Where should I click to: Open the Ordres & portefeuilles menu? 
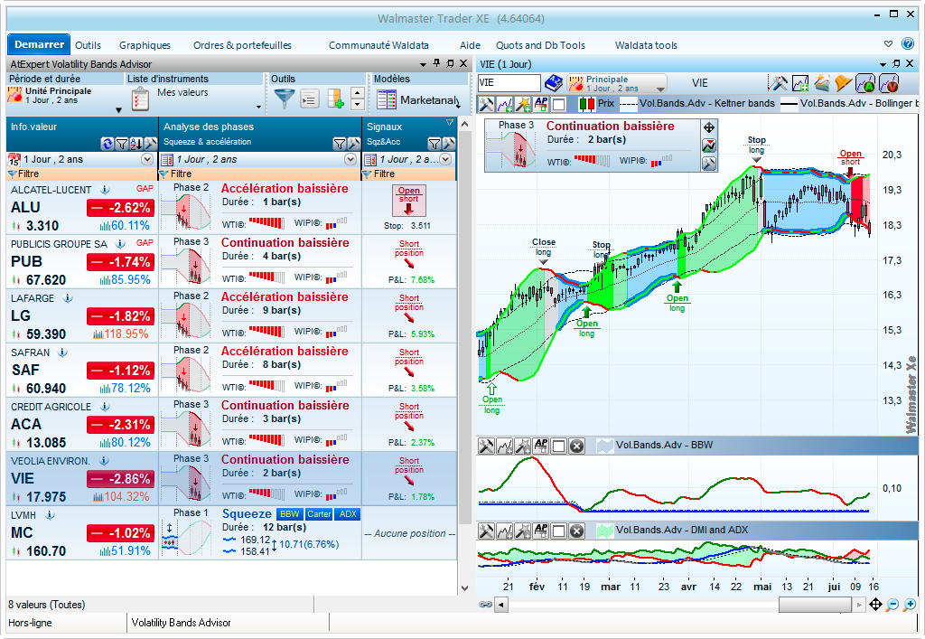click(x=242, y=45)
